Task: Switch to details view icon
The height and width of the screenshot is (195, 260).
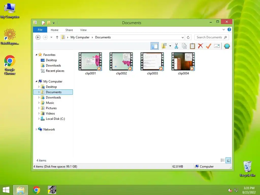Action: [x=222, y=160]
